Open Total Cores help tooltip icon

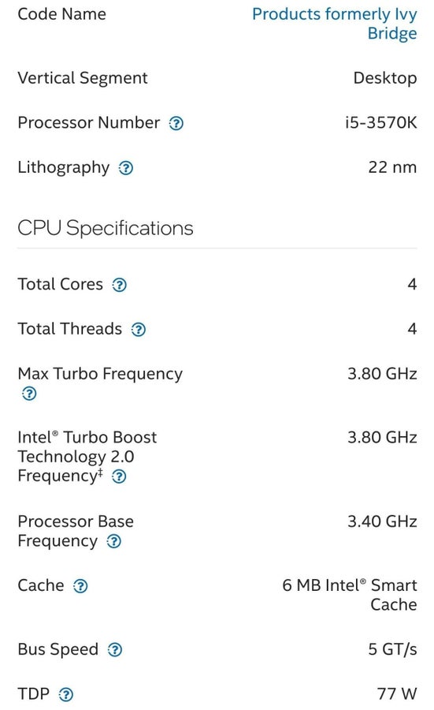pyautogui.click(x=120, y=285)
